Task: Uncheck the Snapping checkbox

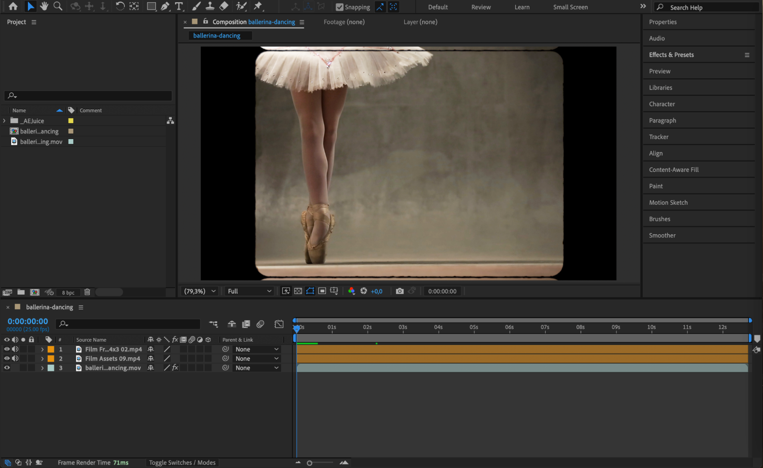Action: [339, 7]
